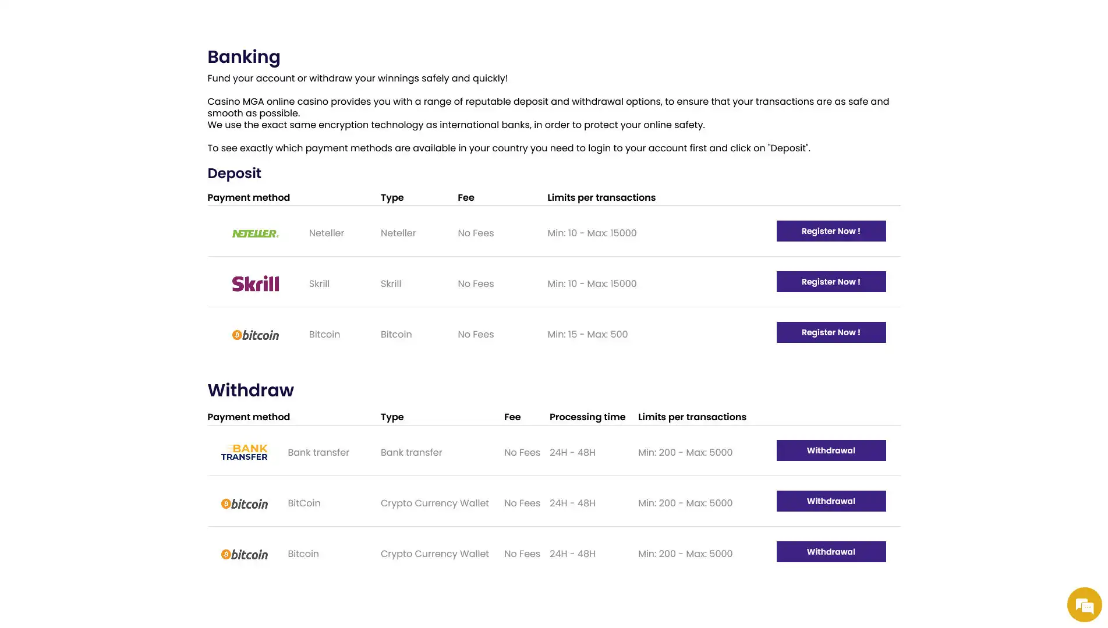Click the last bitcoin logo in Withdraw table
The height and width of the screenshot is (628, 1108).
244,554
